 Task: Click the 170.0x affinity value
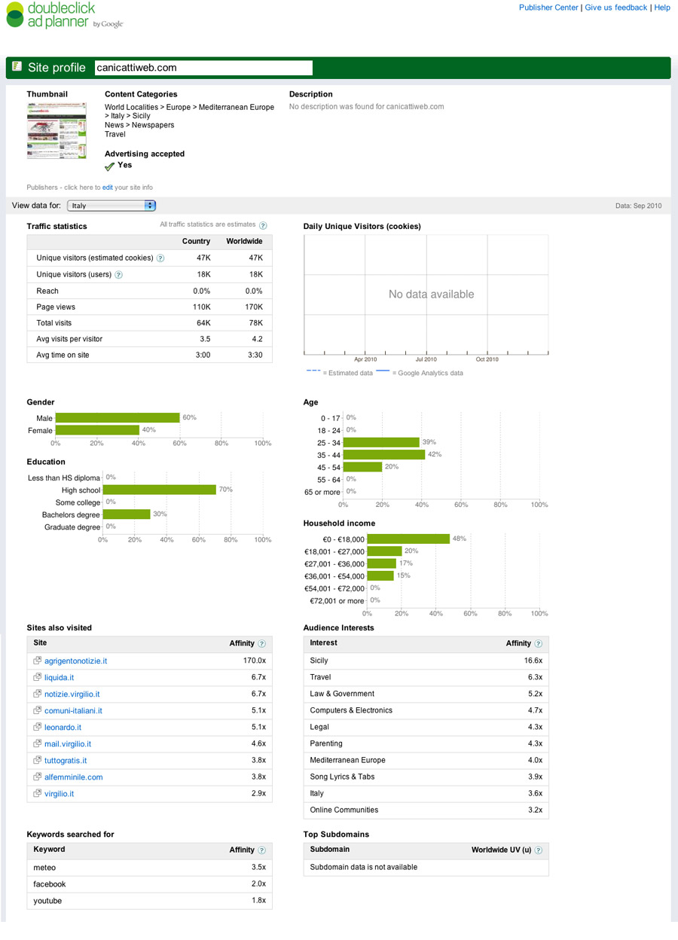[x=254, y=661]
